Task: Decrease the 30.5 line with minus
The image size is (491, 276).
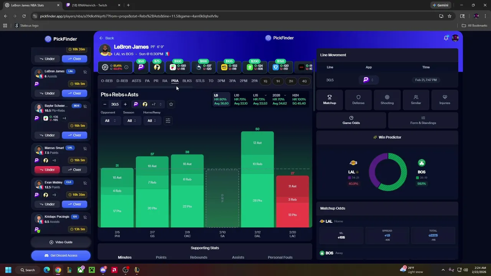Action: (105, 104)
